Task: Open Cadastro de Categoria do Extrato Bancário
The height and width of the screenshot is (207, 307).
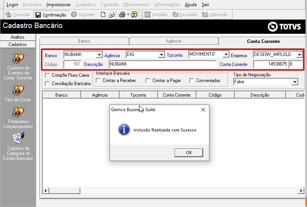Action: point(18,146)
